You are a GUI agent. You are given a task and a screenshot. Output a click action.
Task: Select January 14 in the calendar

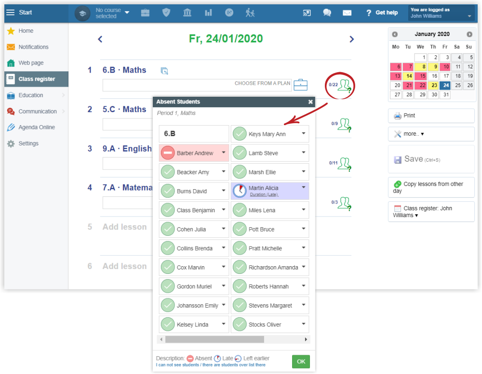408,76
